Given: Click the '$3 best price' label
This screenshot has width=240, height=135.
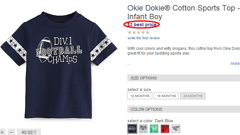Looking at the screenshot, I should coord(142,25).
